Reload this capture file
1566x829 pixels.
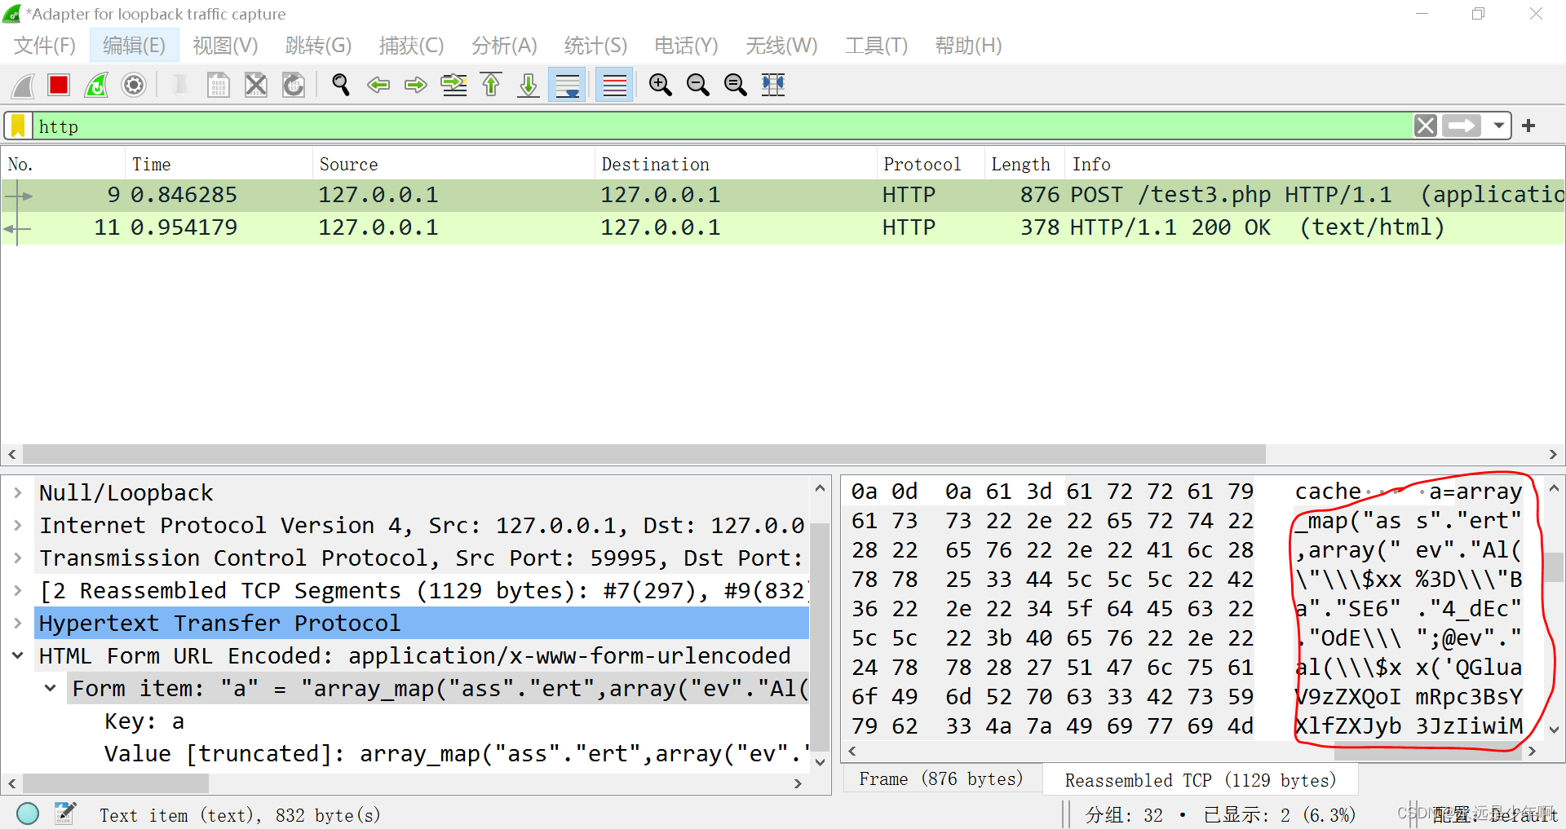tap(294, 85)
